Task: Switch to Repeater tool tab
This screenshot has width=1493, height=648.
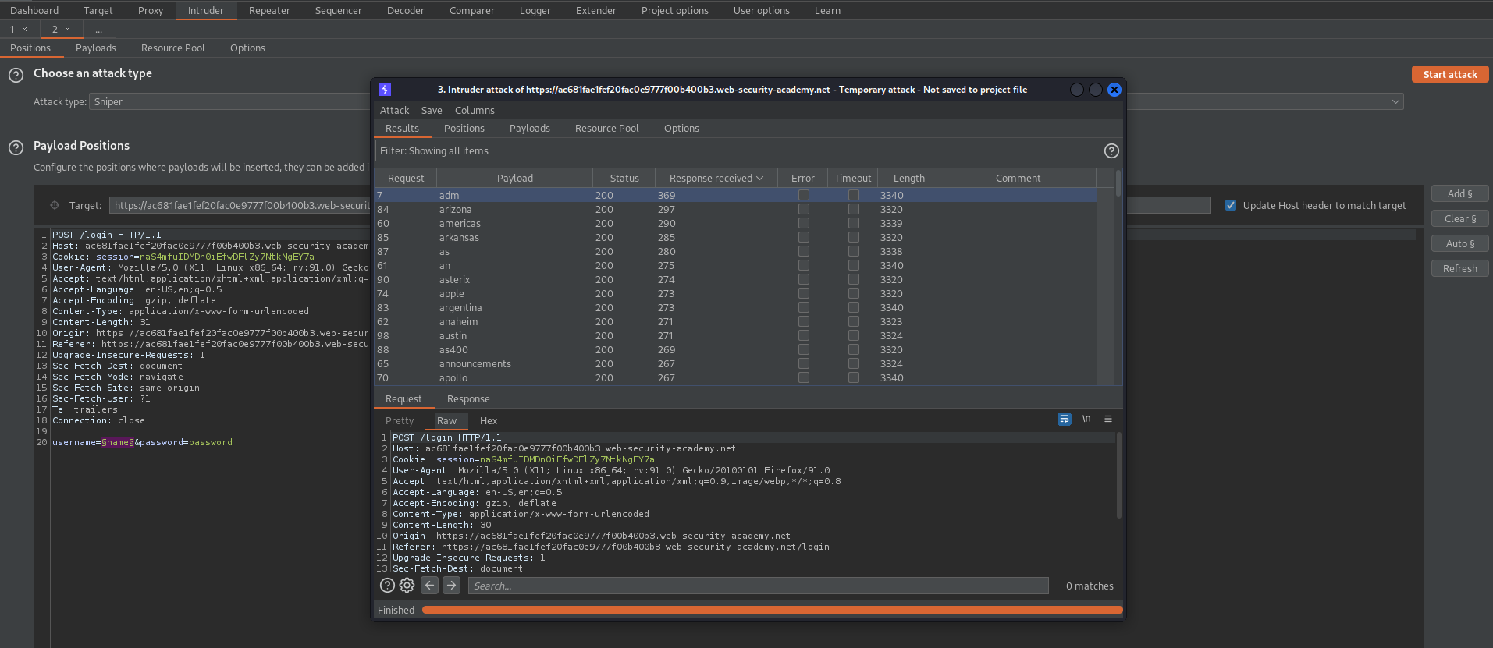Action: tap(269, 10)
